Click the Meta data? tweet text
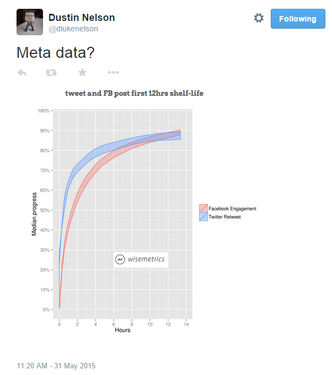 click(x=56, y=52)
